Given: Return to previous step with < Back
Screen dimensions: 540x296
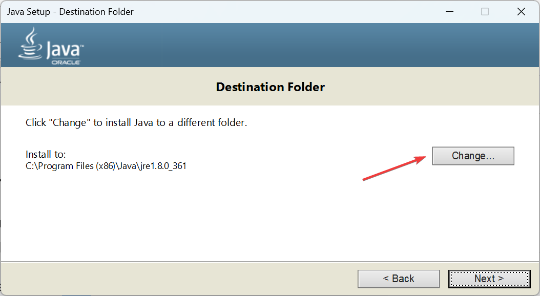Looking at the screenshot, I should [x=399, y=279].
